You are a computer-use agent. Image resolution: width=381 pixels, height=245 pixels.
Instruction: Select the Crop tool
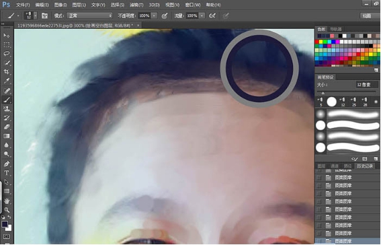[7, 72]
